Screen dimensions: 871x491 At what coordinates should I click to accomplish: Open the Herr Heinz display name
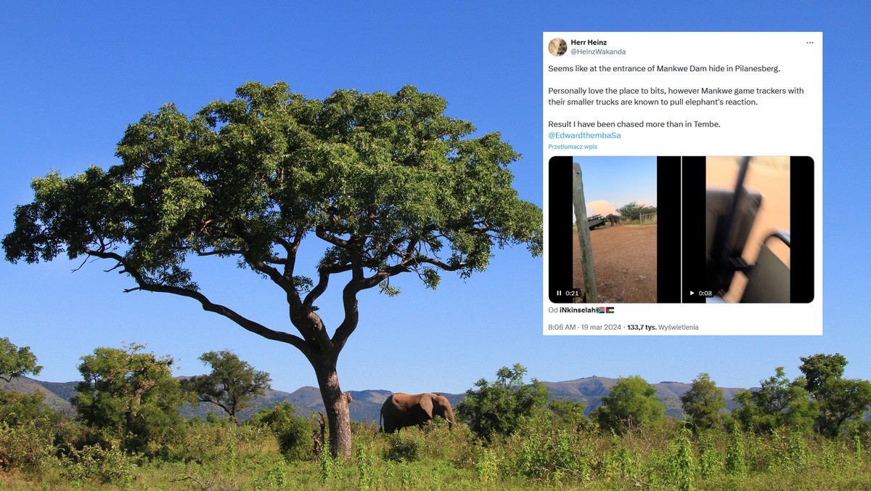tap(589, 43)
